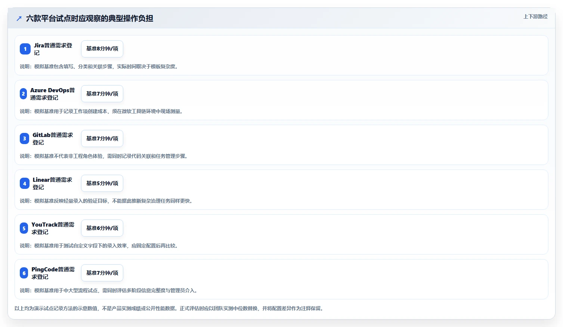
Task: Click the 基准5分钟/项 chip for Linear
Action: pos(102,183)
